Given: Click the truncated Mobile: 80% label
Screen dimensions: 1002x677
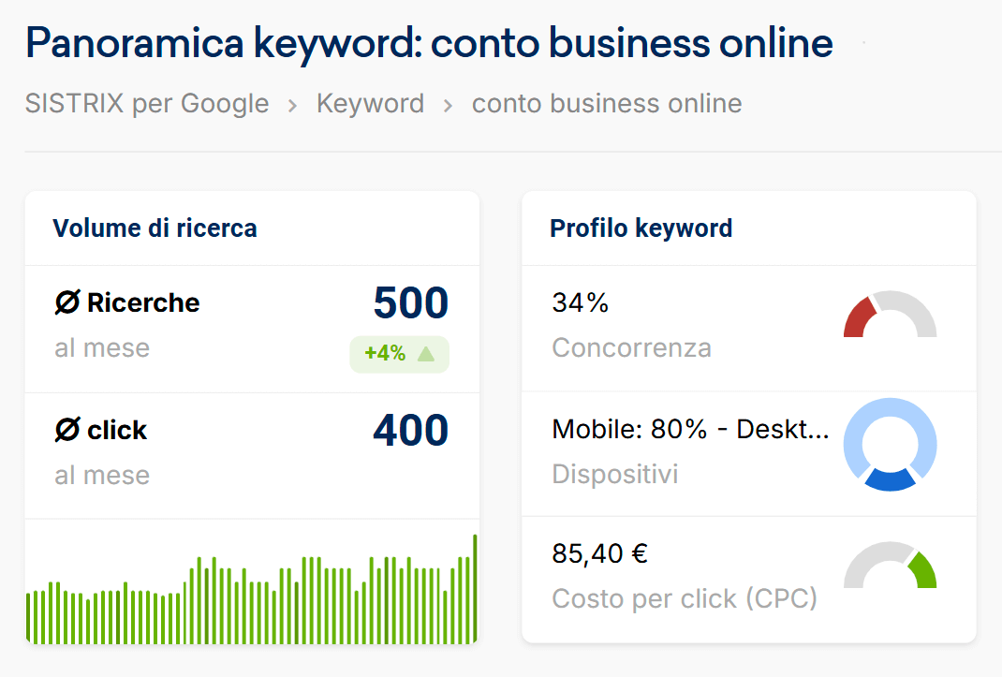Looking at the screenshot, I should (x=693, y=429).
